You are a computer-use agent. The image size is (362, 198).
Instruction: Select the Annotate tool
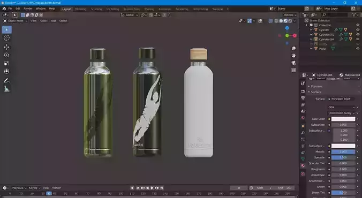click(x=7, y=81)
